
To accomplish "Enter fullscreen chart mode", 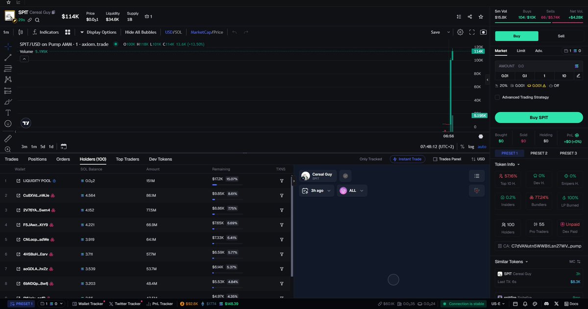I will click(472, 32).
